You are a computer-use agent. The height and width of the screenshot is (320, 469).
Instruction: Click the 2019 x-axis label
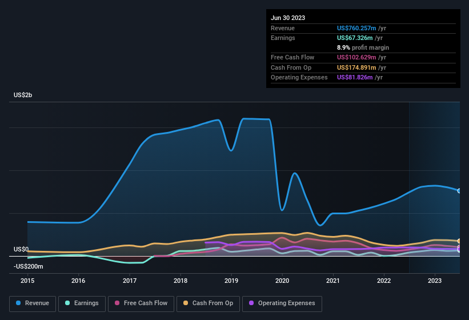click(231, 281)
